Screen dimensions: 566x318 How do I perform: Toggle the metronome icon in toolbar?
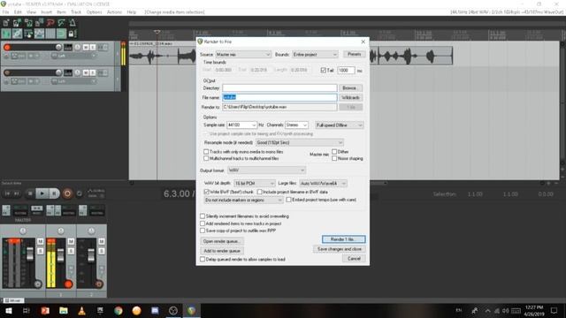[73, 23]
